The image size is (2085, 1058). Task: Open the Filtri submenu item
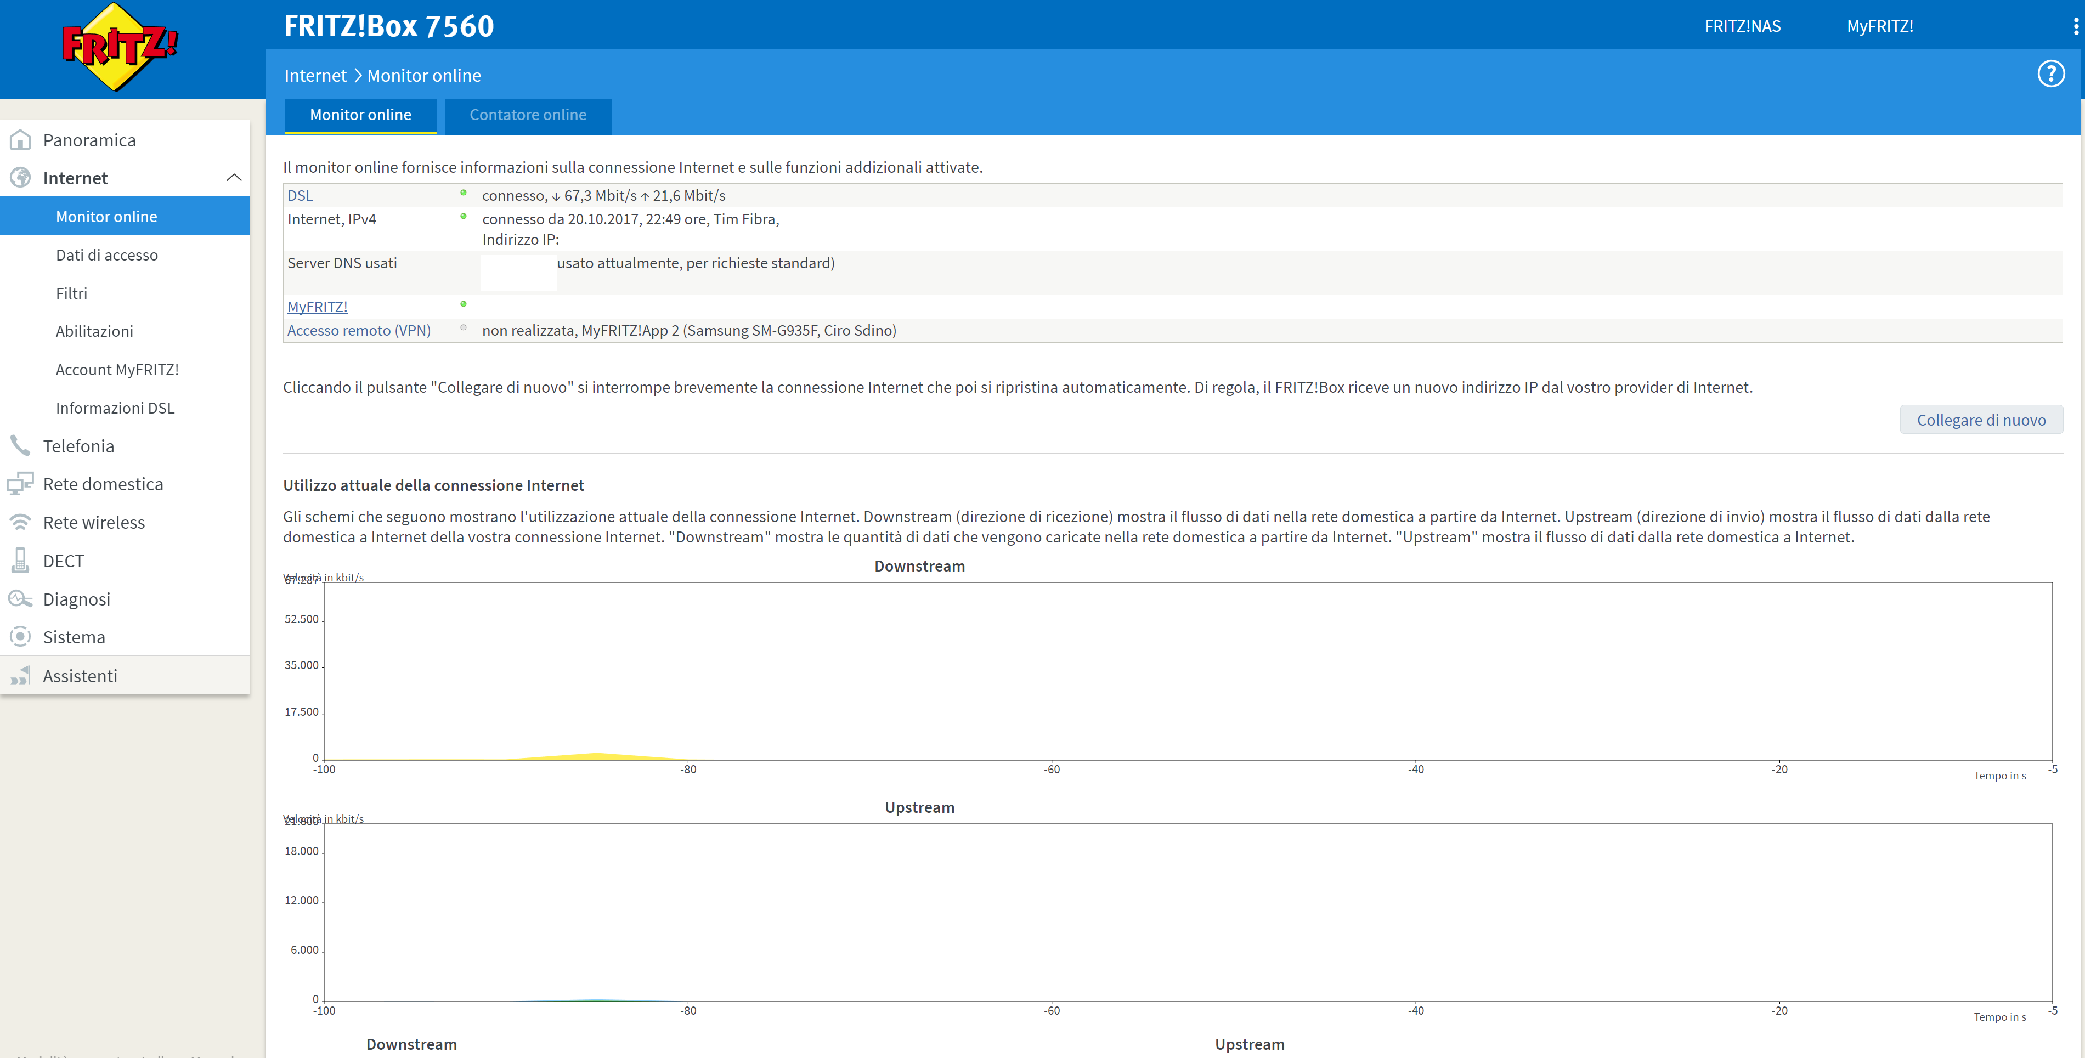pyautogui.click(x=71, y=293)
